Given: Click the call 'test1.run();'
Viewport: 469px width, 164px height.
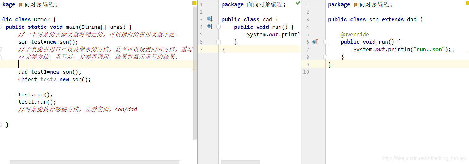Looking at the screenshot, I should click(x=37, y=102).
